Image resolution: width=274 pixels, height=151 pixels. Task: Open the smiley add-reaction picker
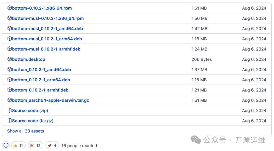point(6,145)
